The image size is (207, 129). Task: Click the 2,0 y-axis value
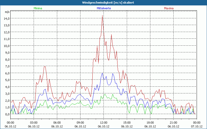(x=7, y=100)
